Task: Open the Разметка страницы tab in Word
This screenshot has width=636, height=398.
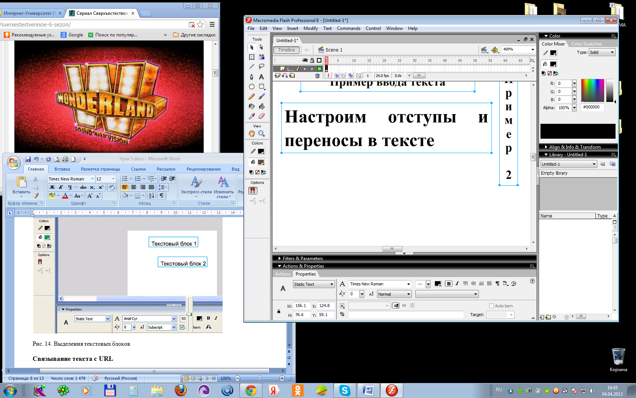Action: 100,169
